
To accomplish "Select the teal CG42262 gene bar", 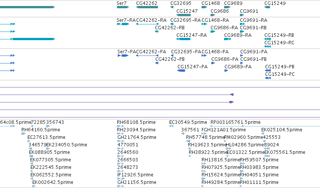I will click(x=147, y=7).
